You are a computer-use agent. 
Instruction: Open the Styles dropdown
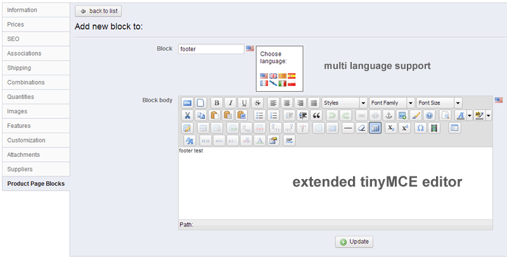(x=345, y=102)
